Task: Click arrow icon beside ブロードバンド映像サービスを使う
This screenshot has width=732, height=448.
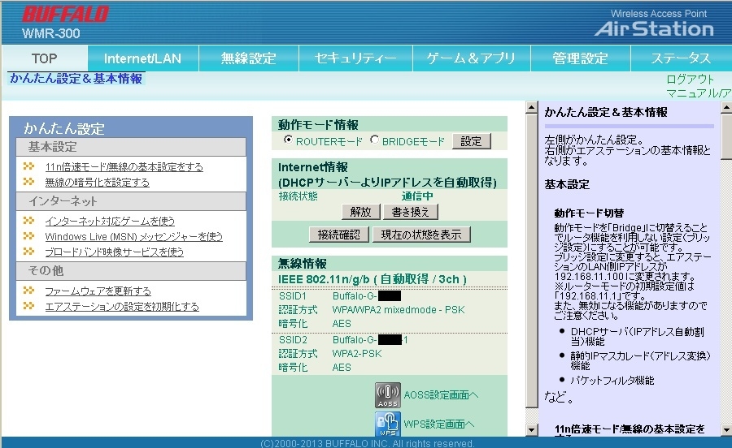Action: coord(29,252)
